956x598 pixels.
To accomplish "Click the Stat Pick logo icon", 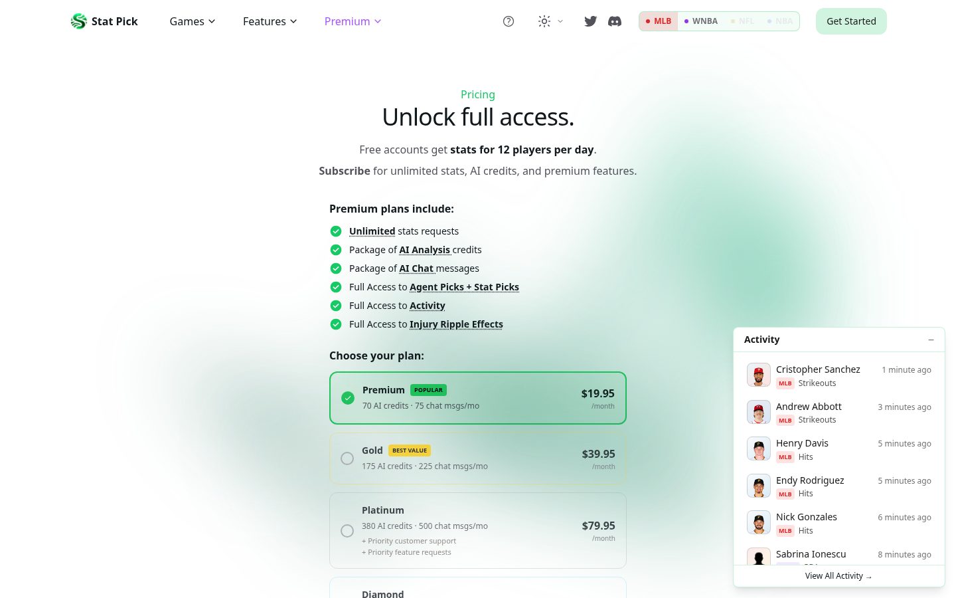I will pyautogui.click(x=79, y=21).
